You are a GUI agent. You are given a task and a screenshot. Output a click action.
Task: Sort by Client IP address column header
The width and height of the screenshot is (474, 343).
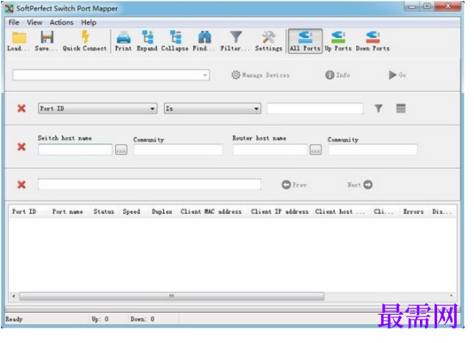[280, 211]
